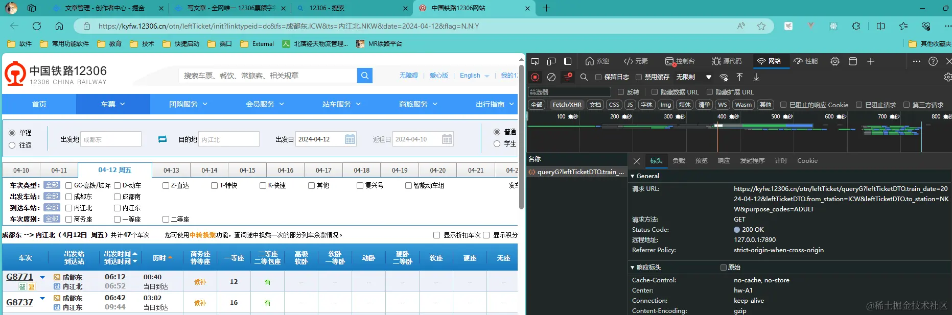
Task: Check the 显示折扣车次 checkbox
Action: click(x=436, y=235)
